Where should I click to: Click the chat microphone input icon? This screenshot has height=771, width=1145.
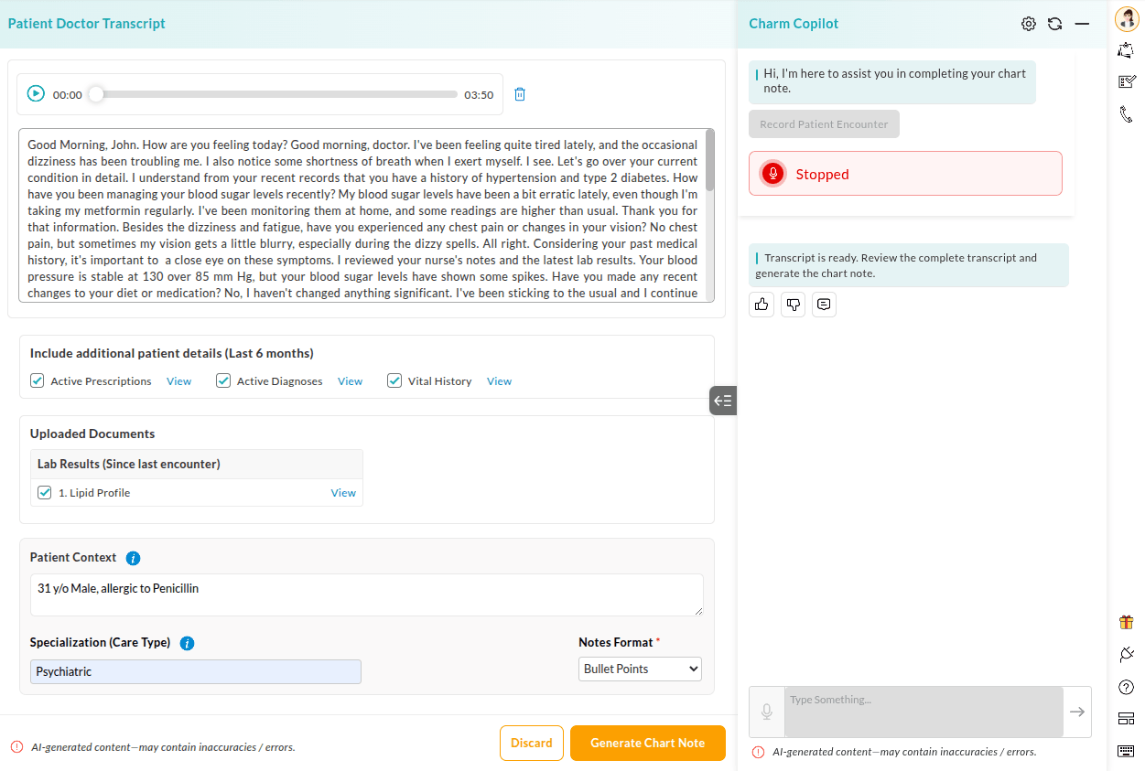point(767,712)
